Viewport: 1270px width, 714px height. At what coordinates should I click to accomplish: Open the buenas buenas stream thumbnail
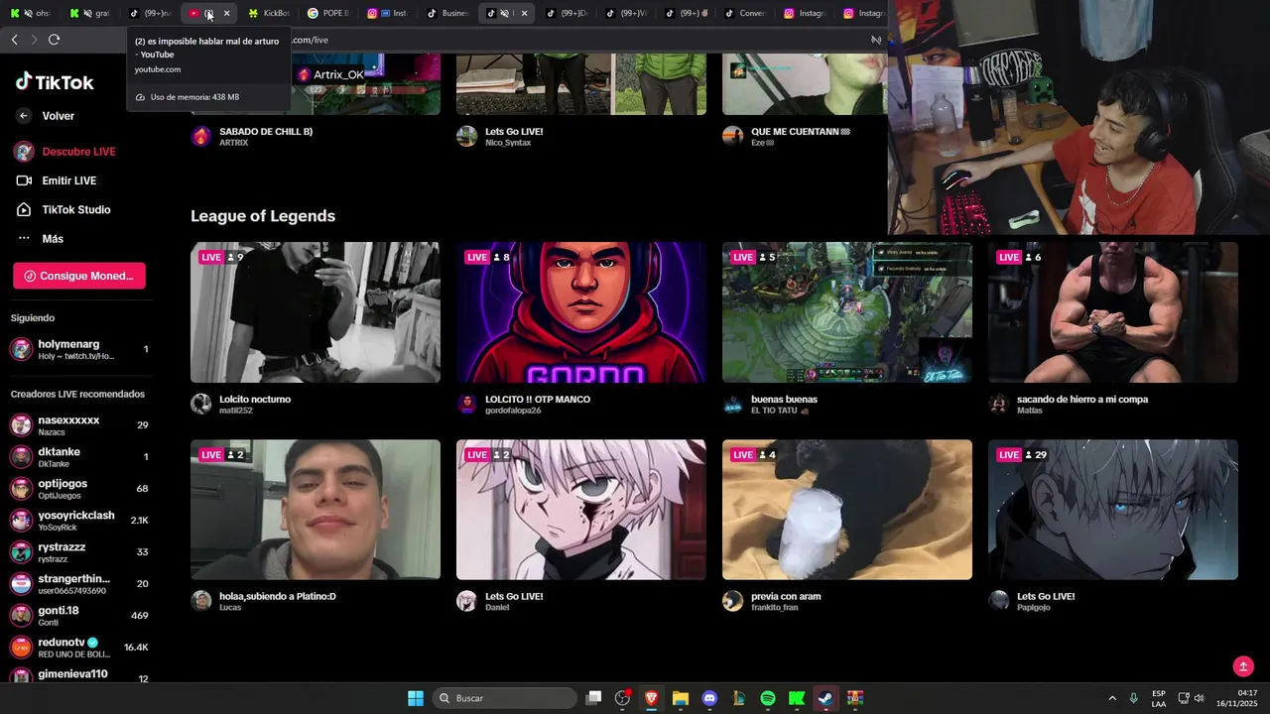847,312
